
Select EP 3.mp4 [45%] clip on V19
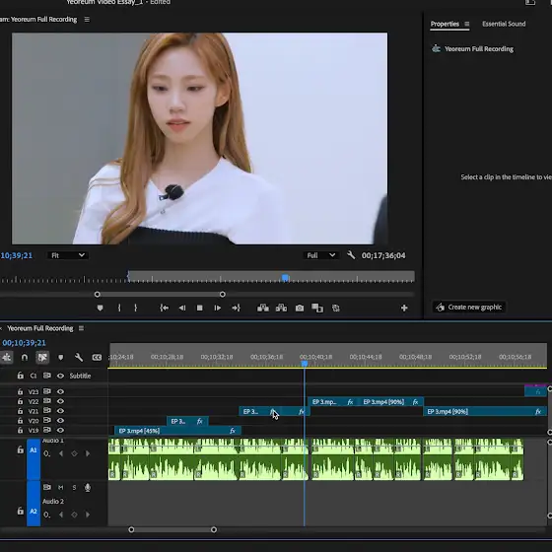(x=177, y=431)
